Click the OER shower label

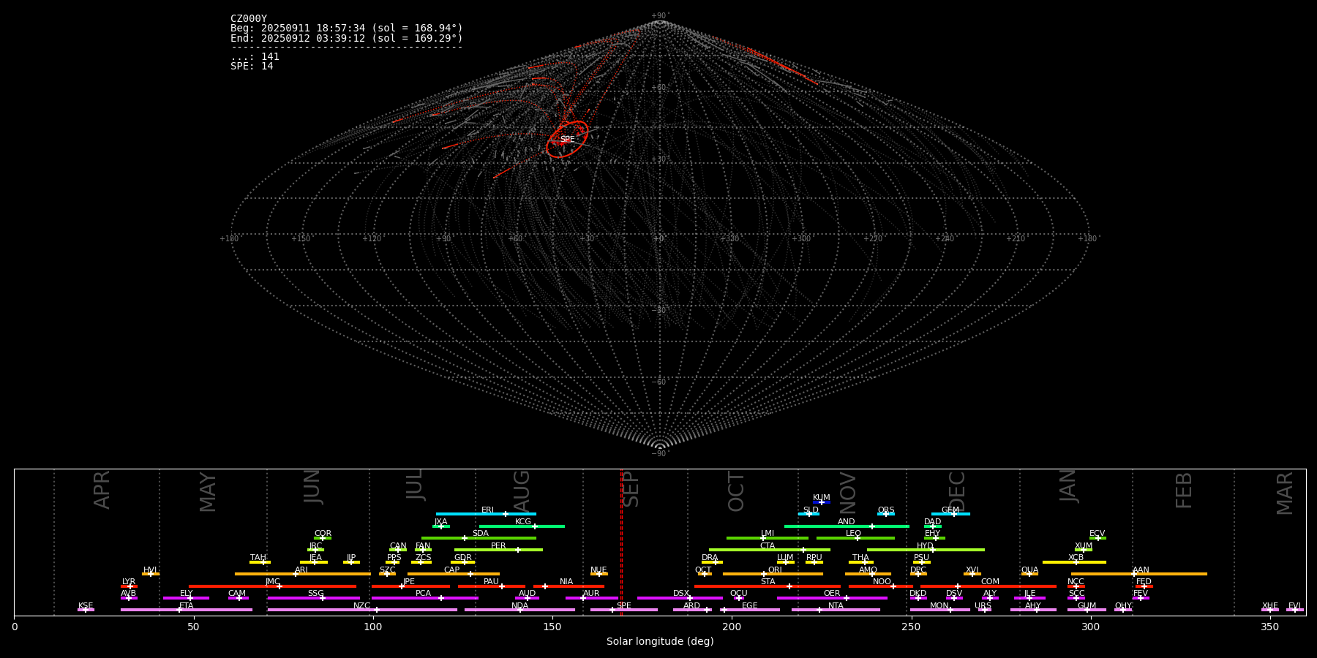pyautogui.click(x=832, y=593)
